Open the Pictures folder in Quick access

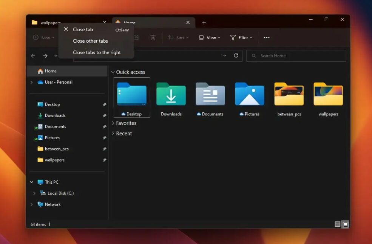[x=249, y=94]
